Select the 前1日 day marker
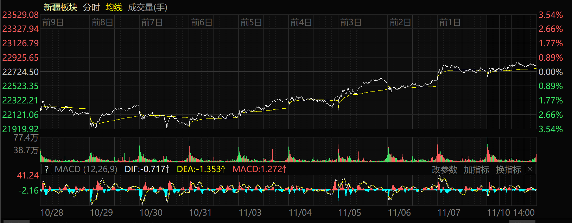572x223 pixels. pos(450,23)
